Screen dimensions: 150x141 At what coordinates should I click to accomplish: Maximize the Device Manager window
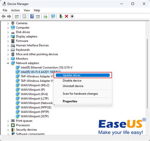pos(133,4)
